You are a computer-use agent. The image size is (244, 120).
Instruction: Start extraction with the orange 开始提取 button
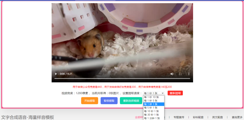(x=90, y=101)
